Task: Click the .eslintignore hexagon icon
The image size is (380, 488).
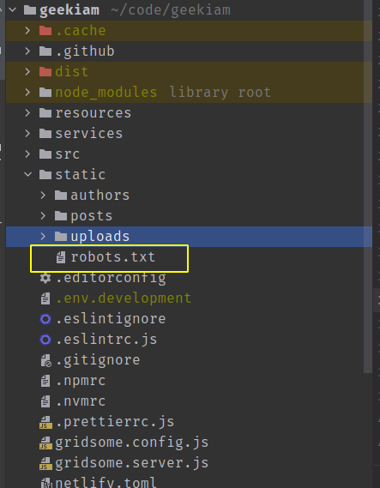Action: [x=45, y=319]
